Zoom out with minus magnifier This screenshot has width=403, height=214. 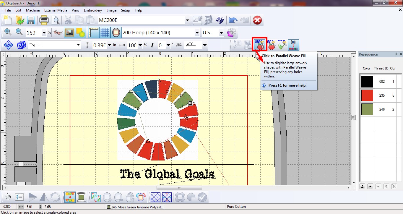click(x=19, y=32)
